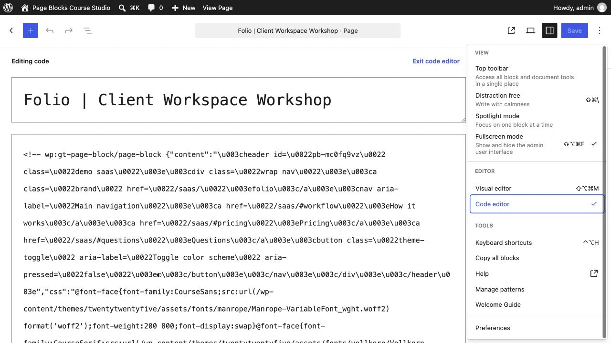
Task: Enable Distraction free mode
Action: tap(537, 100)
